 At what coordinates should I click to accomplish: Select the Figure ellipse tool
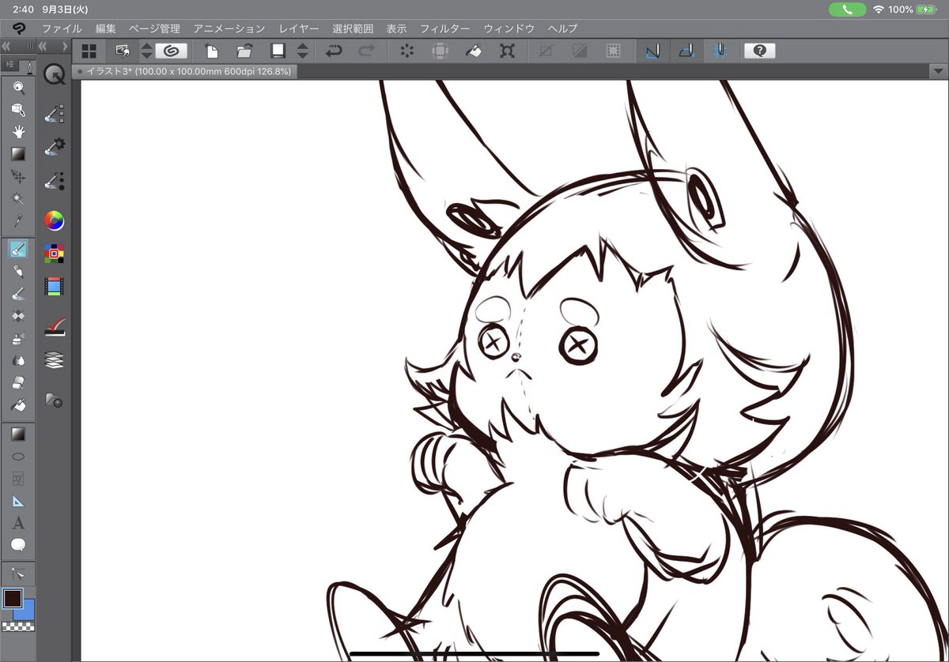click(17, 456)
